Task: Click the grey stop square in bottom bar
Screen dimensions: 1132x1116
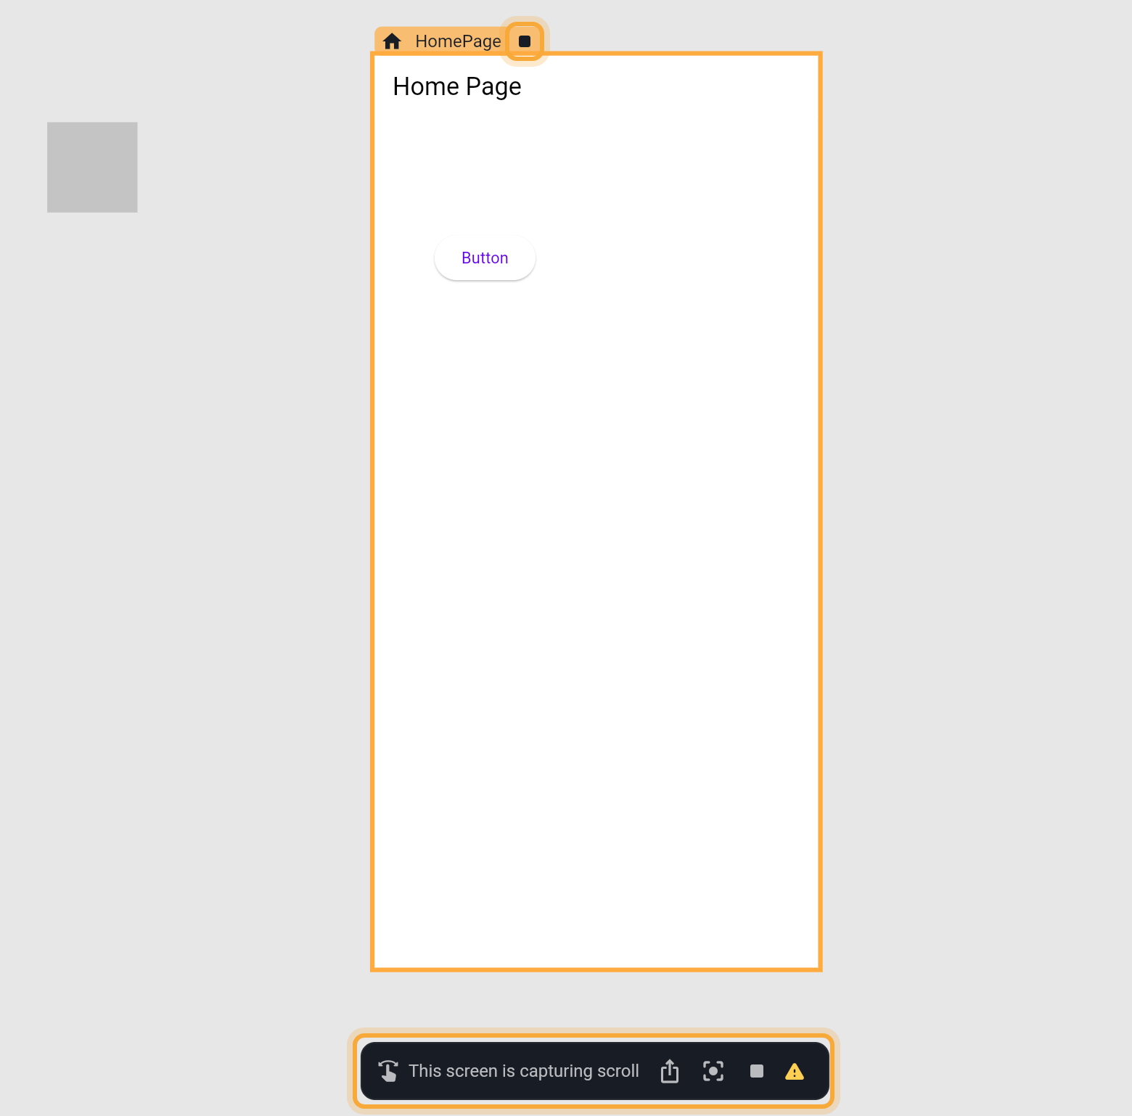Action: coord(757,1071)
